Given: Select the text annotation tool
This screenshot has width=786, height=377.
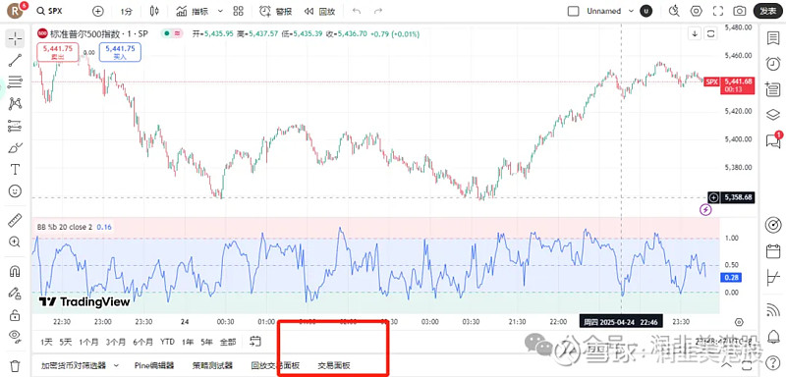Looking at the screenshot, I should [15, 170].
